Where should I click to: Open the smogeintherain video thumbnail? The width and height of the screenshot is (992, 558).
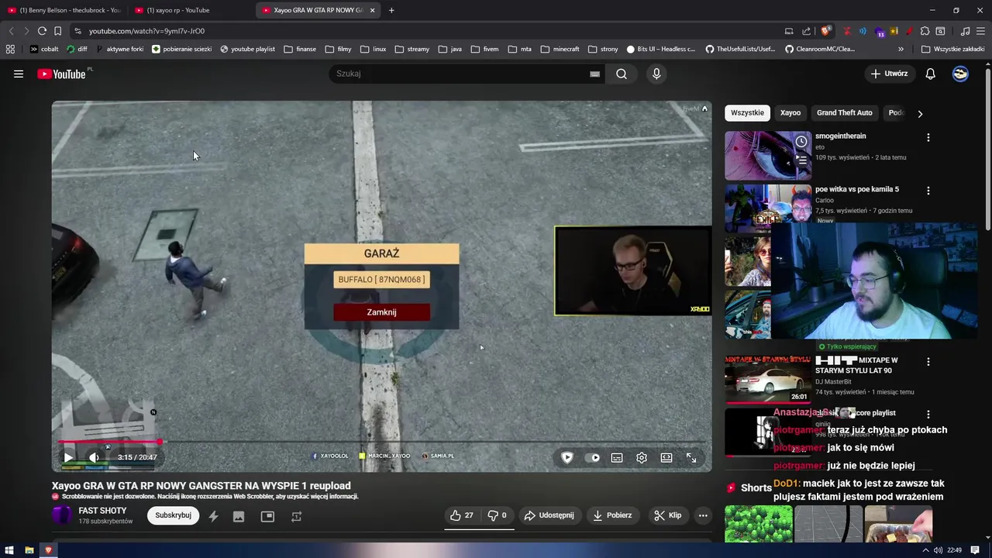[768, 155]
